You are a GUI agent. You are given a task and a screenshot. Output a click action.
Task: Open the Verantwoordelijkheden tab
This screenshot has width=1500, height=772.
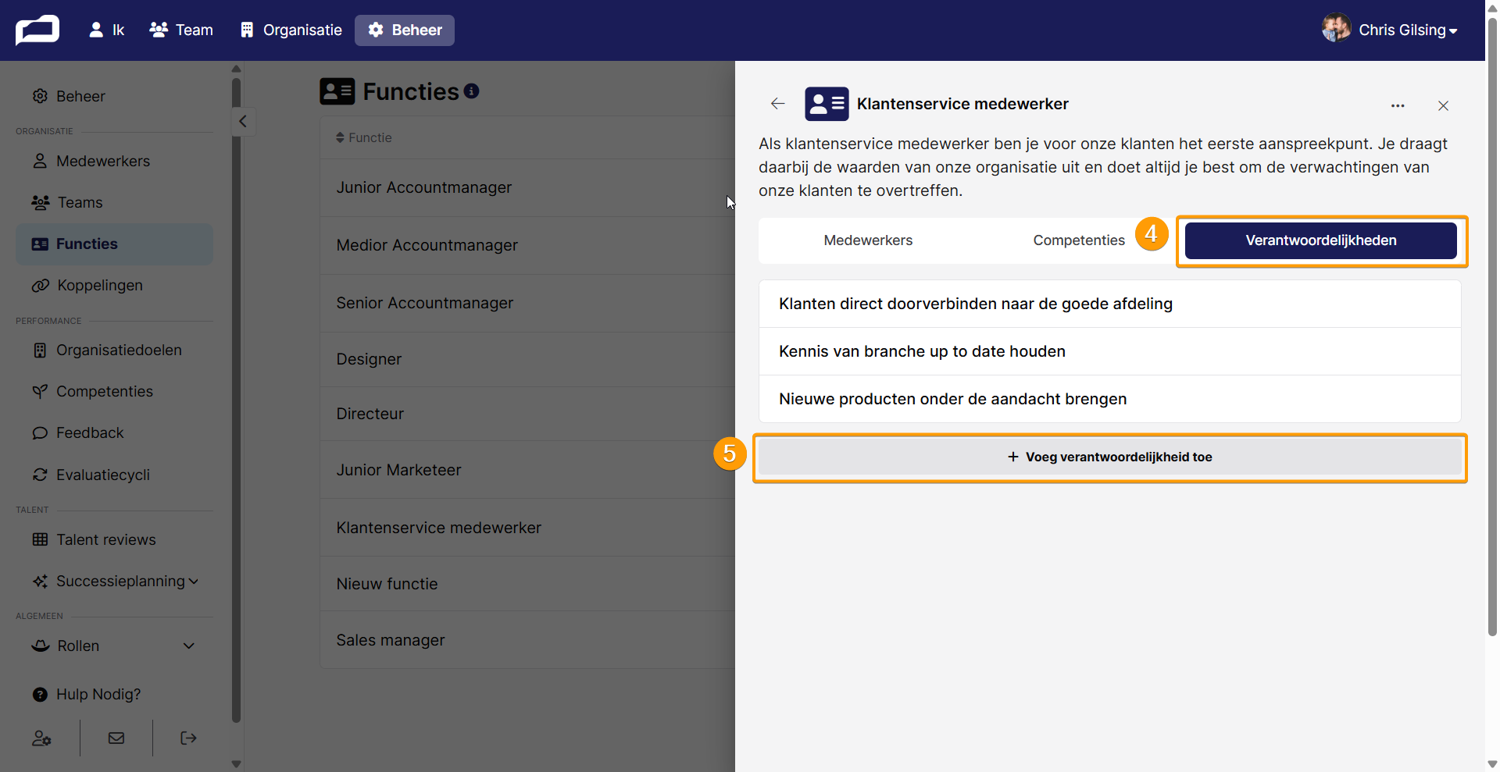1320,240
